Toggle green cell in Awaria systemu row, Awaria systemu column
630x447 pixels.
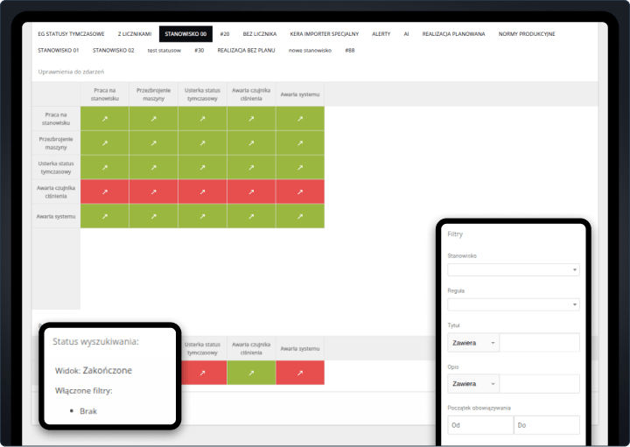click(299, 215)
